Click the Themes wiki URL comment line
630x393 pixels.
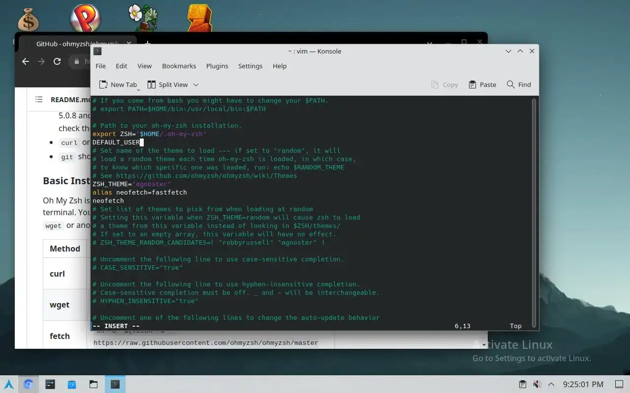[195, 176]
